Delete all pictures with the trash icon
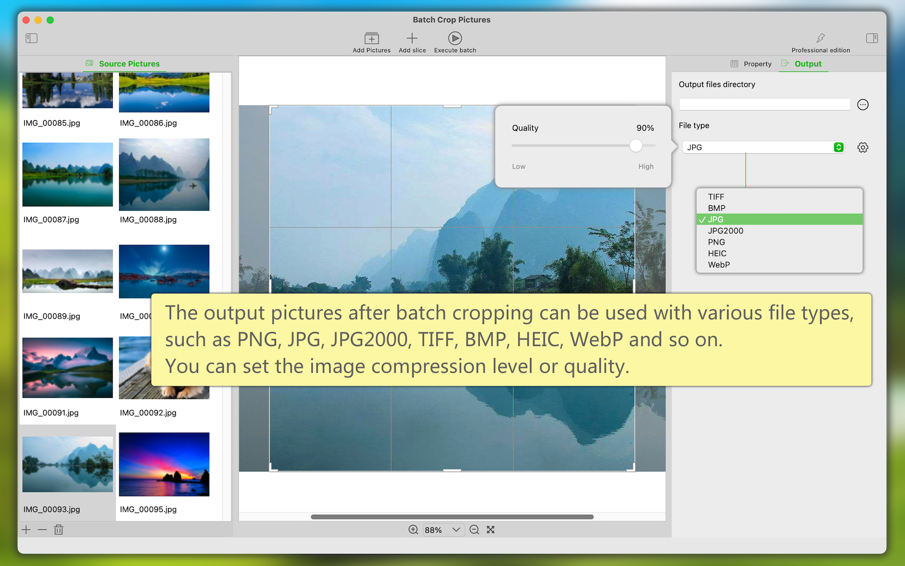Viewport: 905px width, 566px height. point(59,530)
